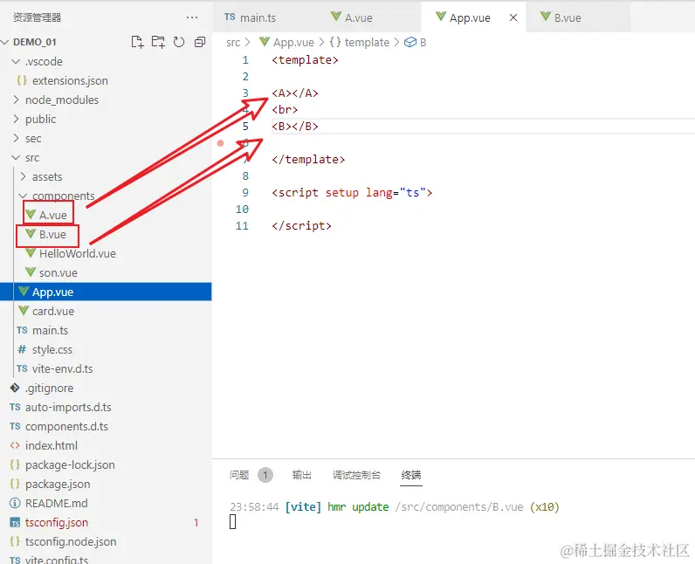Click the problems count badge 1
695x564 pixels.
click(x=265, y=476)
